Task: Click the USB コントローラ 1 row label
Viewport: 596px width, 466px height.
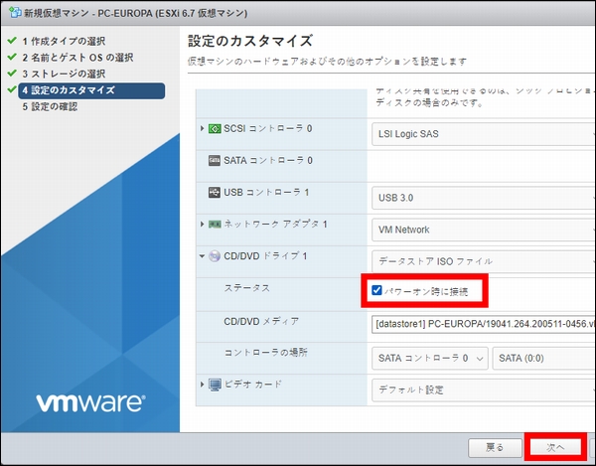Action: 266,193
